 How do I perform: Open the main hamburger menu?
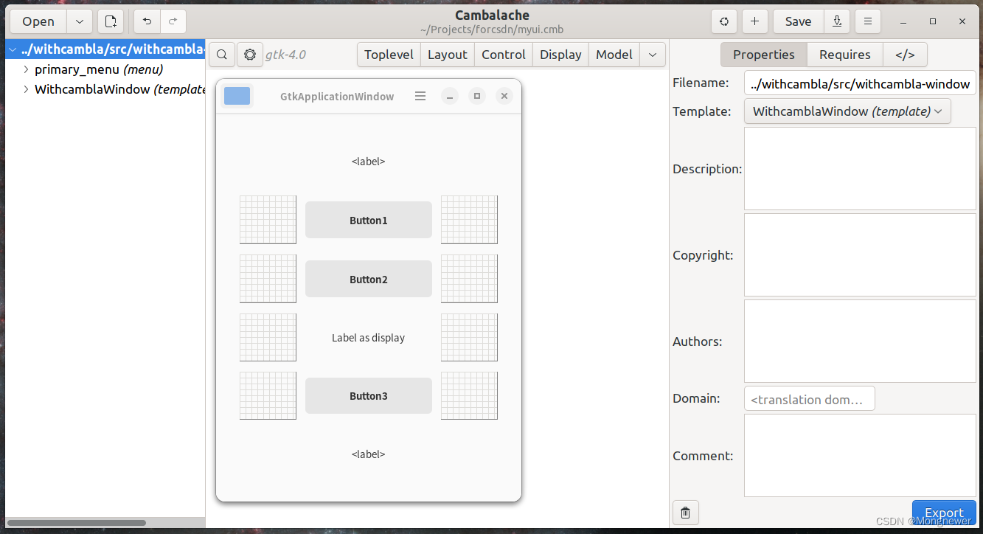[867, 21]
